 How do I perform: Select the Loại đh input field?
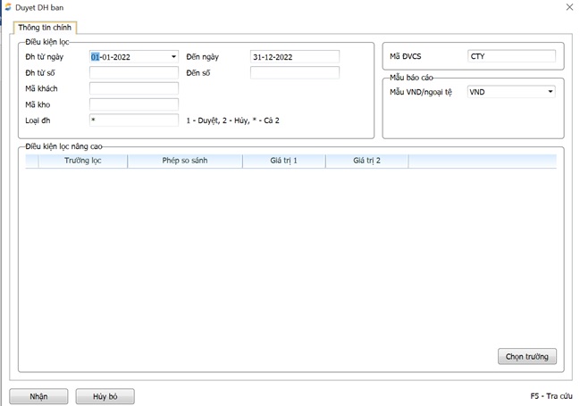[133, 120]
